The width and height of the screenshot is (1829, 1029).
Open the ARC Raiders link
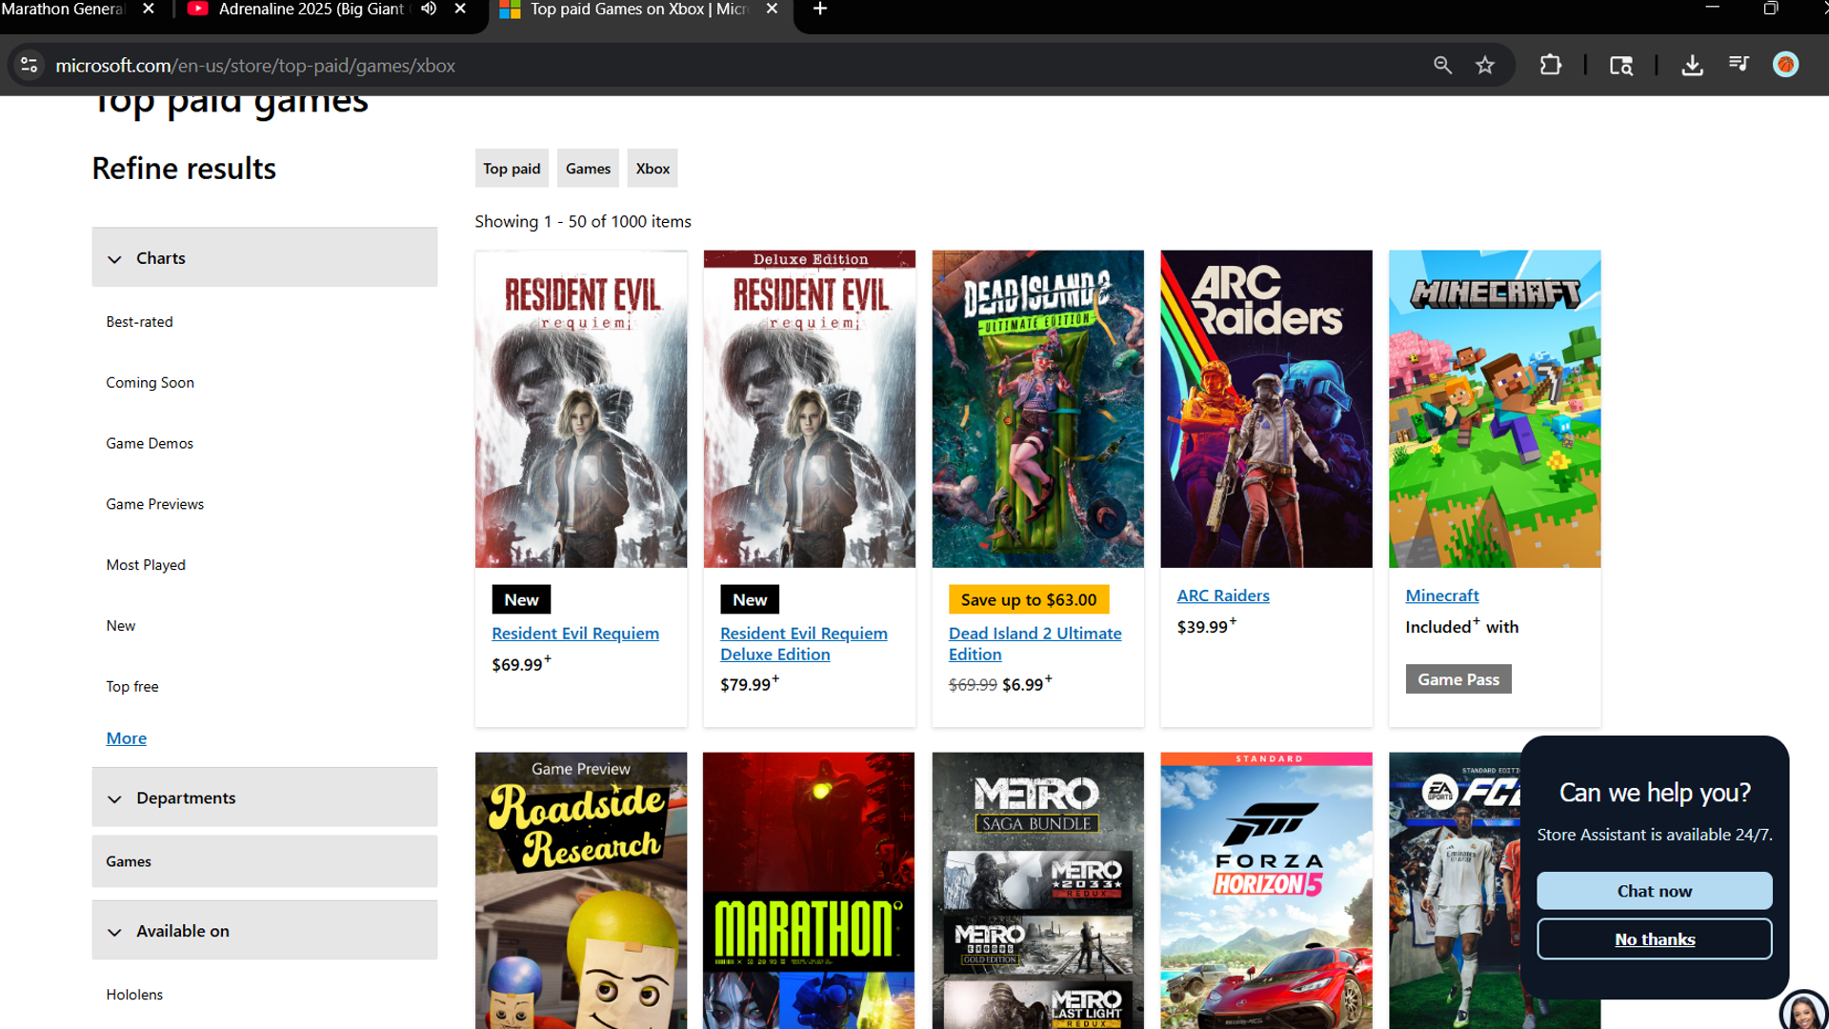tap(1222, 595)
